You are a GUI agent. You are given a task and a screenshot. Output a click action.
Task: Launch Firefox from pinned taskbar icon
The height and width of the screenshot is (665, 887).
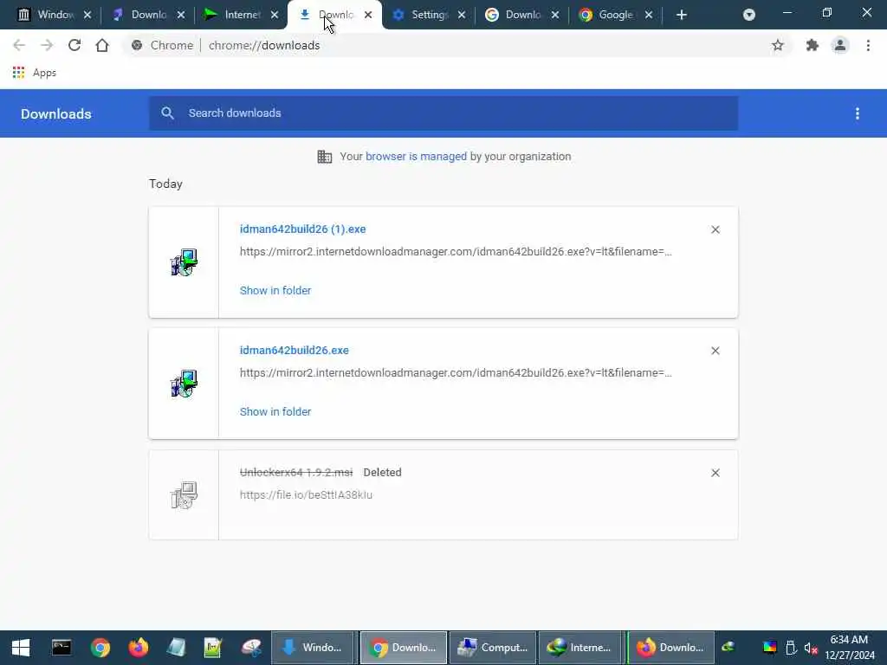coord(138,648)
